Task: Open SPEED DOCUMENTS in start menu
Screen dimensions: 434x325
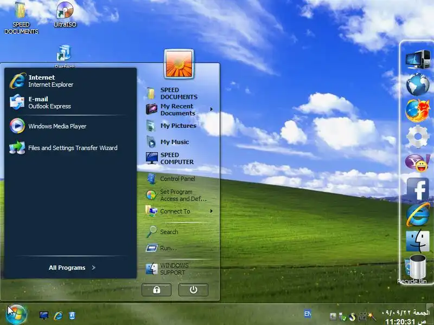Action: click(x=178, y=93)
